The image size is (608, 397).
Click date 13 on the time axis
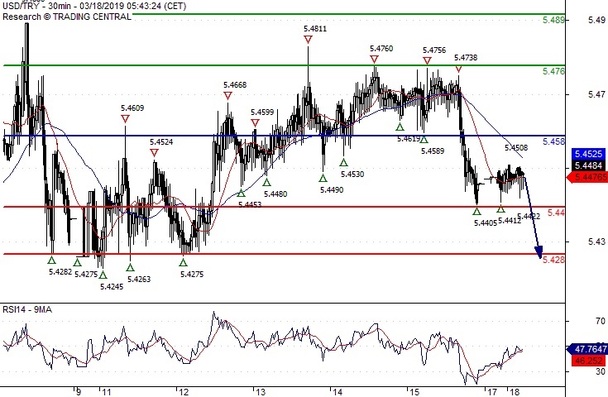tap(261, 392)
